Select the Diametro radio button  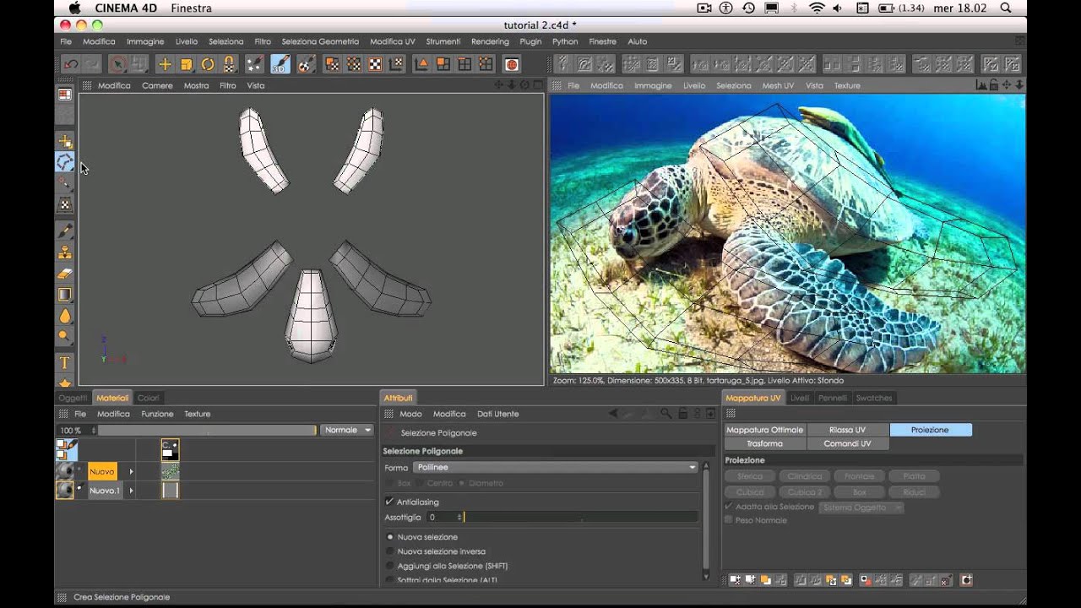[461, 483]
